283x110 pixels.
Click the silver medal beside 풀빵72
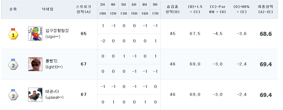point(13,64)
